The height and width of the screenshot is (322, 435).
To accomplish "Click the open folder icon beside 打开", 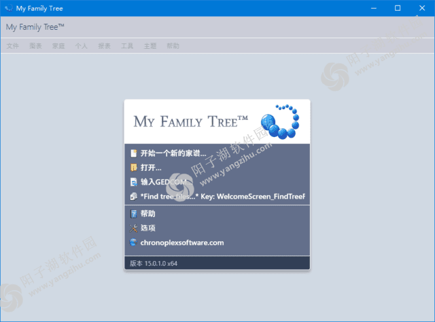I will pos(134,167).
